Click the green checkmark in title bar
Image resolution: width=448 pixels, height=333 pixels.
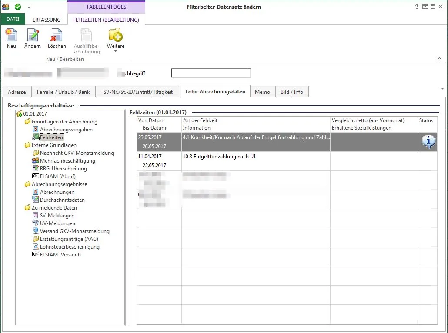18,7
